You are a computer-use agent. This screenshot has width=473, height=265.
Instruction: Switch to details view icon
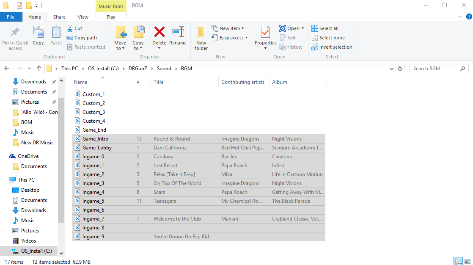click(458, 261)
